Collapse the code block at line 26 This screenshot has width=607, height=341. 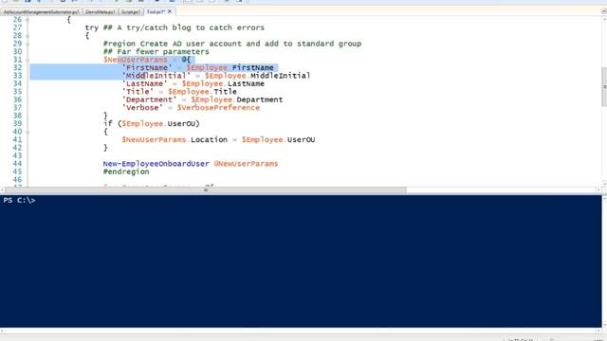(28, 19)
